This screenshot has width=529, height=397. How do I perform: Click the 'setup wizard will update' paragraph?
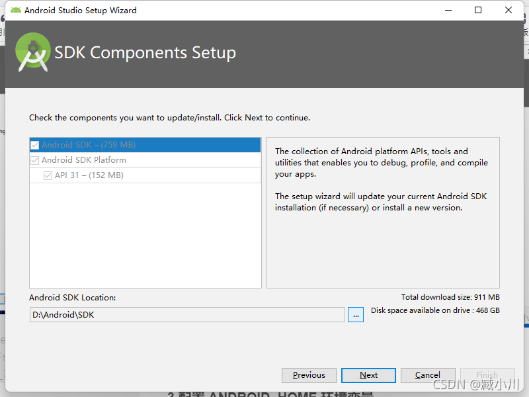[x=381, y=202]
